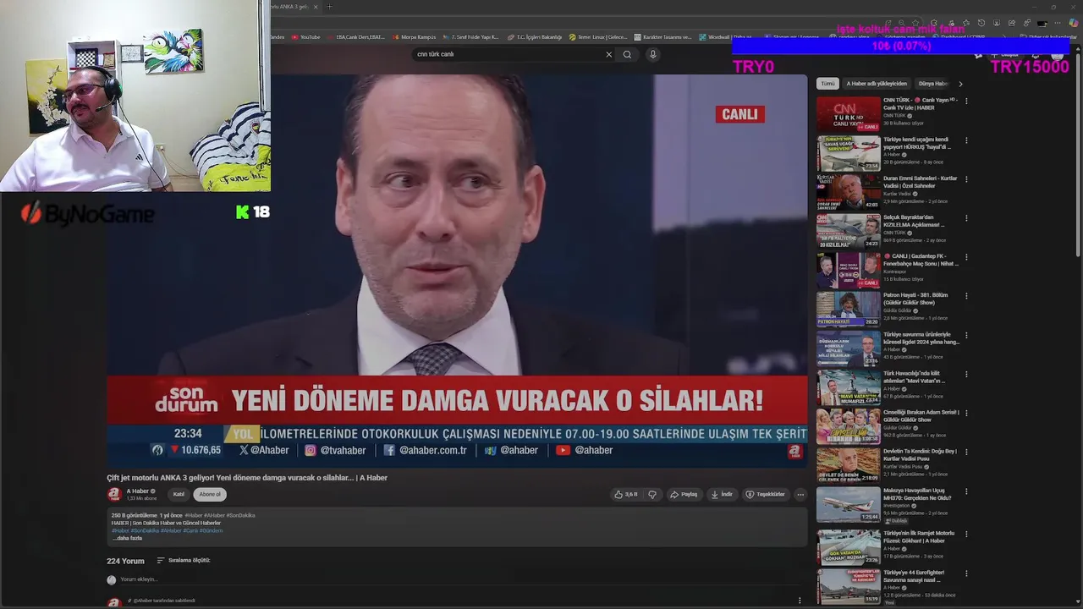Open options for Devletin Ta Kendisi video
Image resolution: width=1083 pixels, height=609 pixels.
966,452
